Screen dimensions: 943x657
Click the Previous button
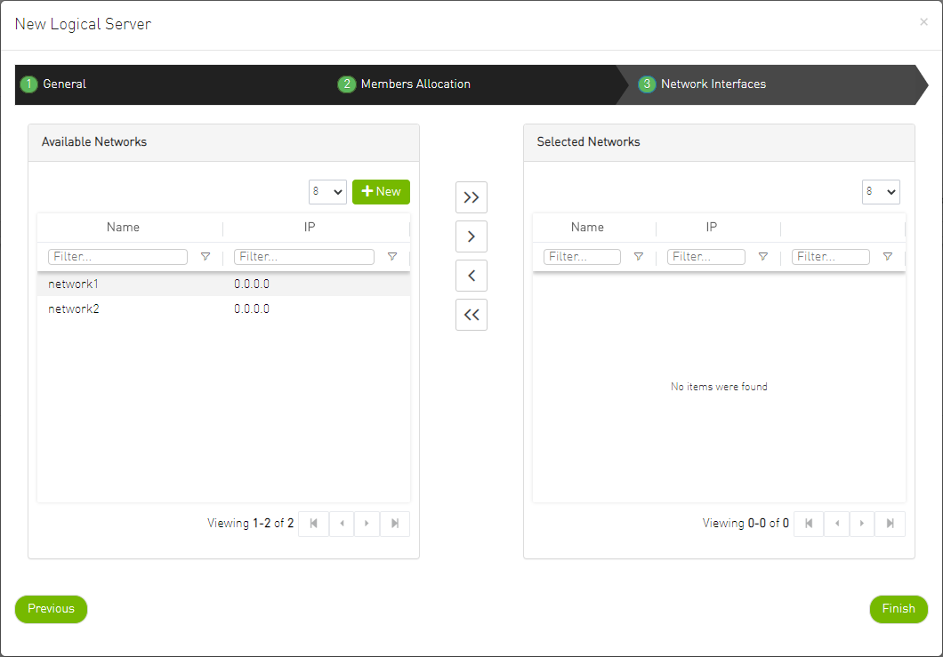click(51, 609)
